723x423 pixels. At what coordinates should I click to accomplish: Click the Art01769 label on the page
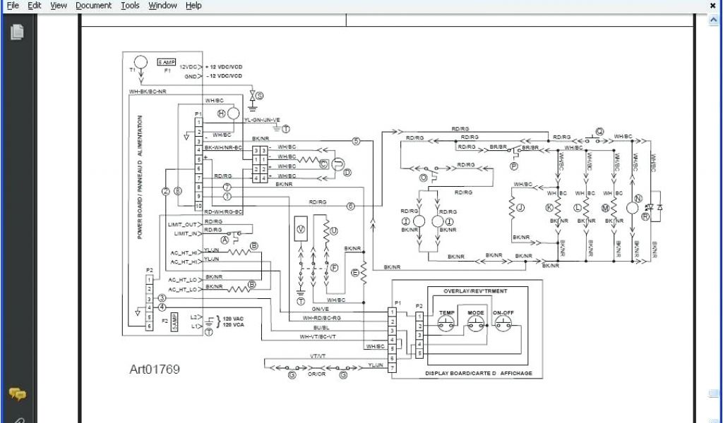[155, 369]
